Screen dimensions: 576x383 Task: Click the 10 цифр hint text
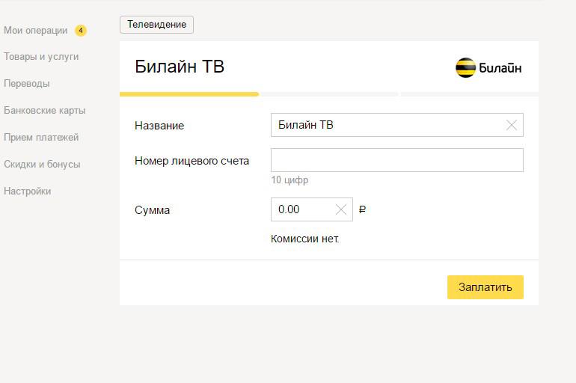pos(289,180)
